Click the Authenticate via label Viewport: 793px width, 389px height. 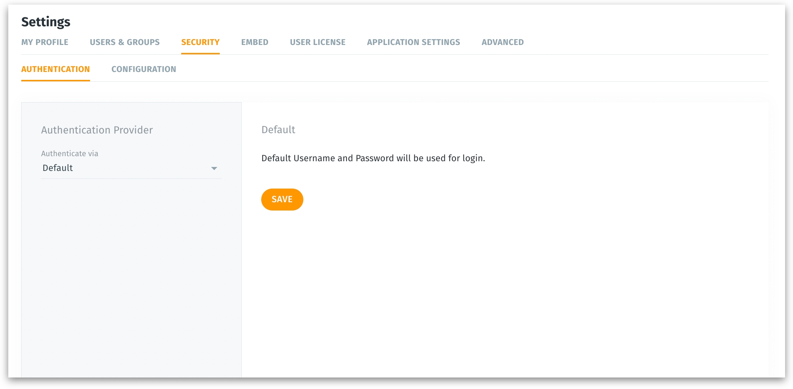[70, 154]
